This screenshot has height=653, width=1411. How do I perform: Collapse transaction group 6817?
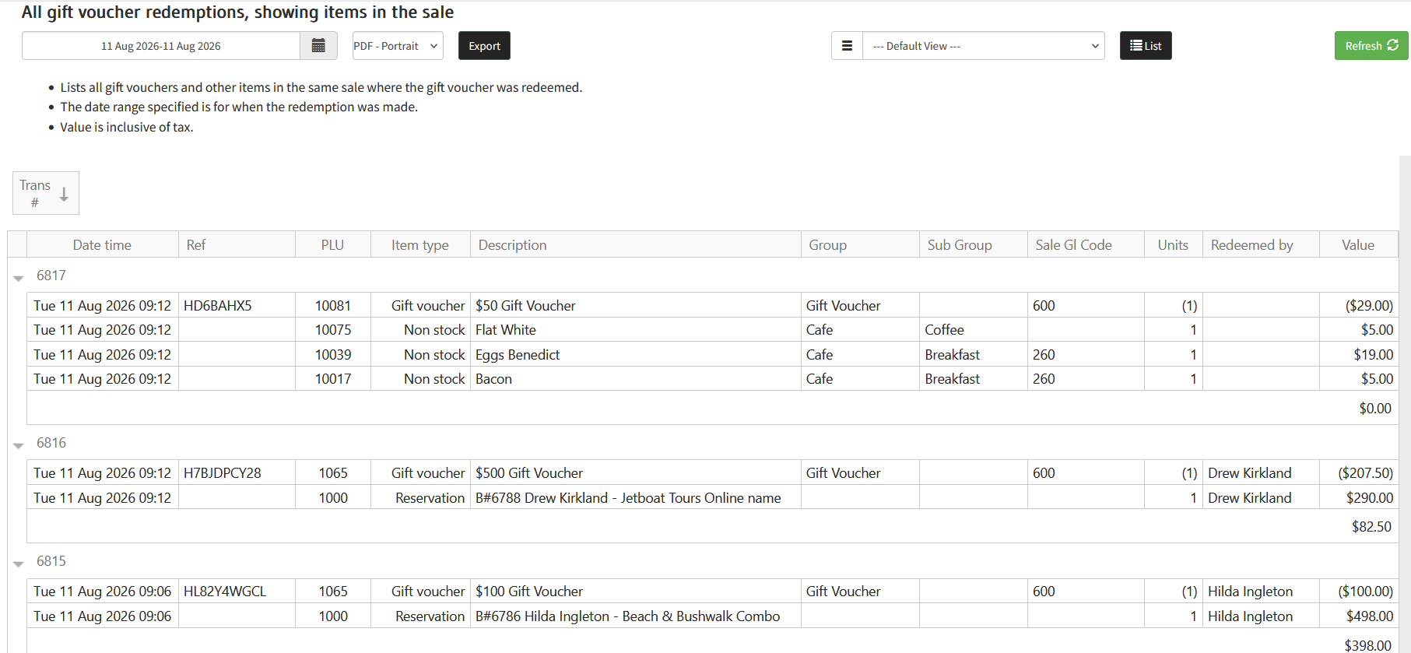19,278
